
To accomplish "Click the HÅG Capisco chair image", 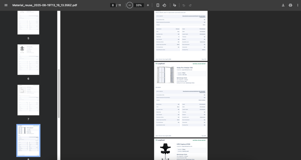I will [165, 151].
